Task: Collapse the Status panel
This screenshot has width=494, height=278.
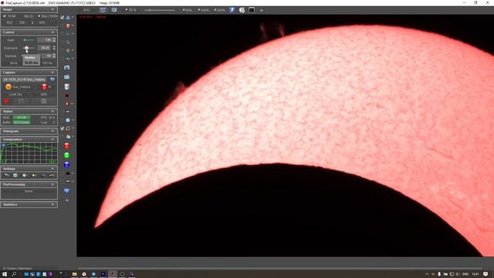Action: [52, 111]
